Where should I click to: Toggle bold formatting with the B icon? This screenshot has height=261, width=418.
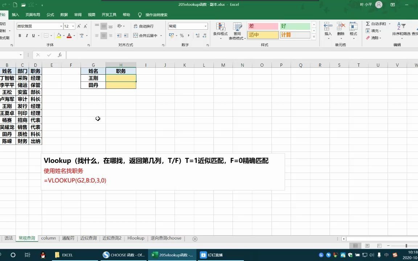[20, 36]
